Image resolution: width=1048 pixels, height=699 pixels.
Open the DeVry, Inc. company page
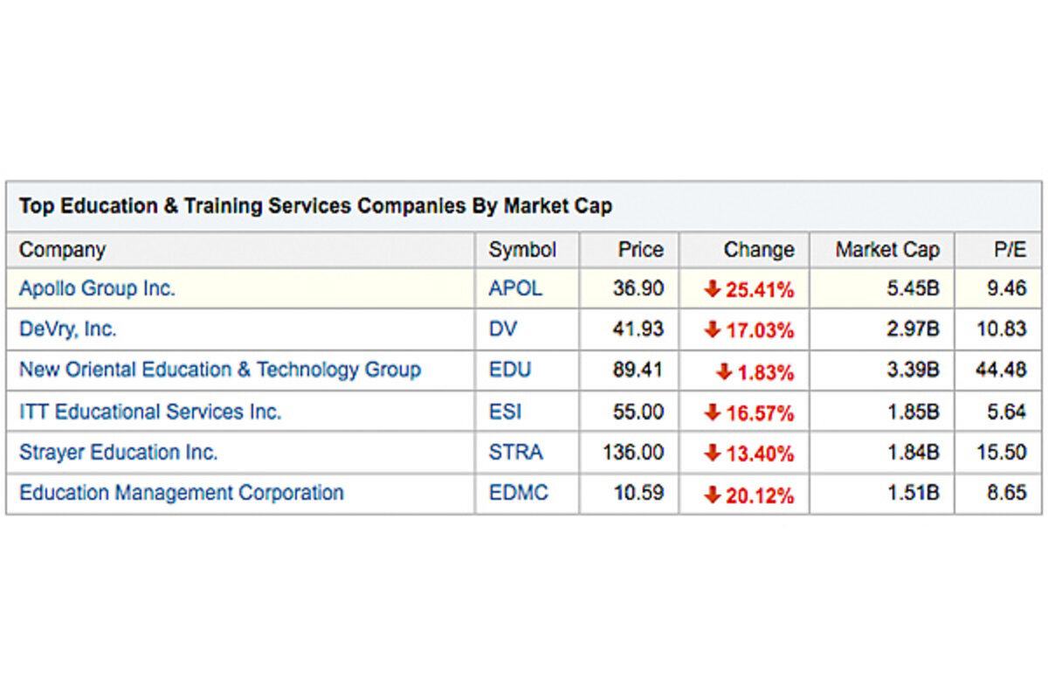tap(67, 329)
